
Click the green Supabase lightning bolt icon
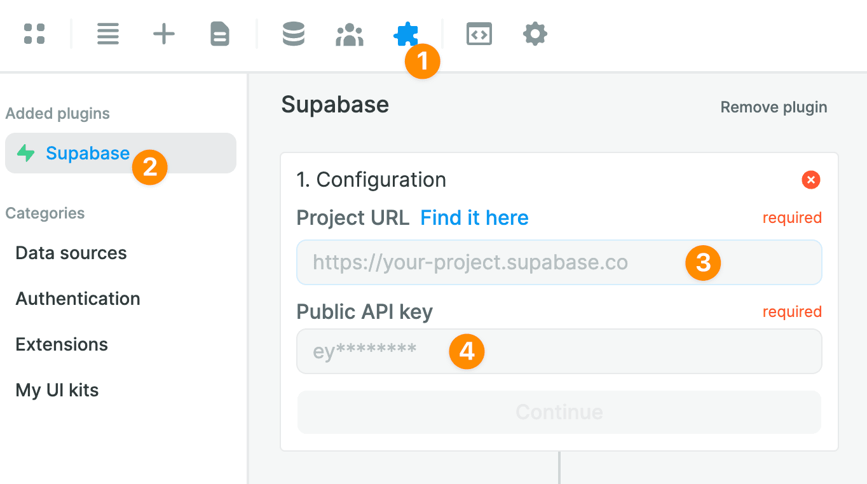26,153
